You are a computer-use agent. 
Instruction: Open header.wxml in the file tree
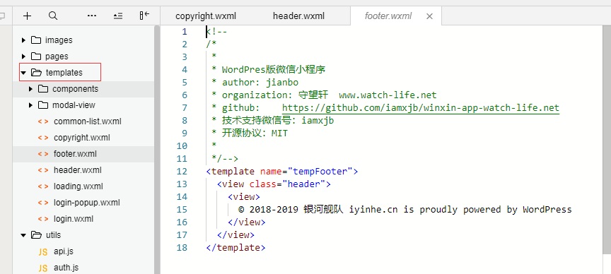click(x=78, y=170)
